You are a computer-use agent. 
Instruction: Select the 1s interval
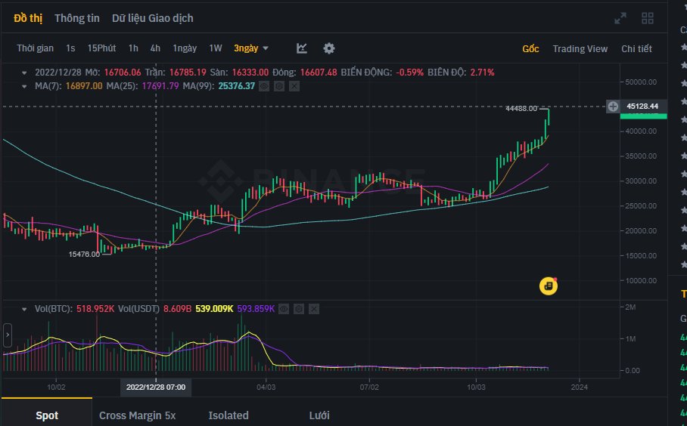70,48
